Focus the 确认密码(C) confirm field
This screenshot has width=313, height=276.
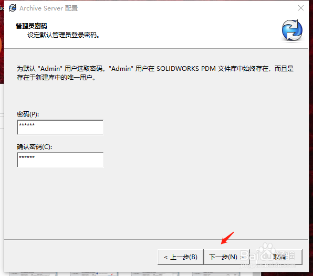pyautogui.click(x=60, y=160)
